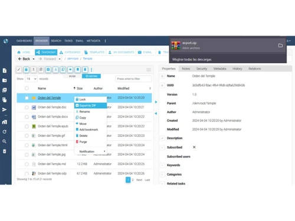Screen dimensions: 295x221
Task: Open the Back history dropdown arrow
Action: click(x=34, y=59)
